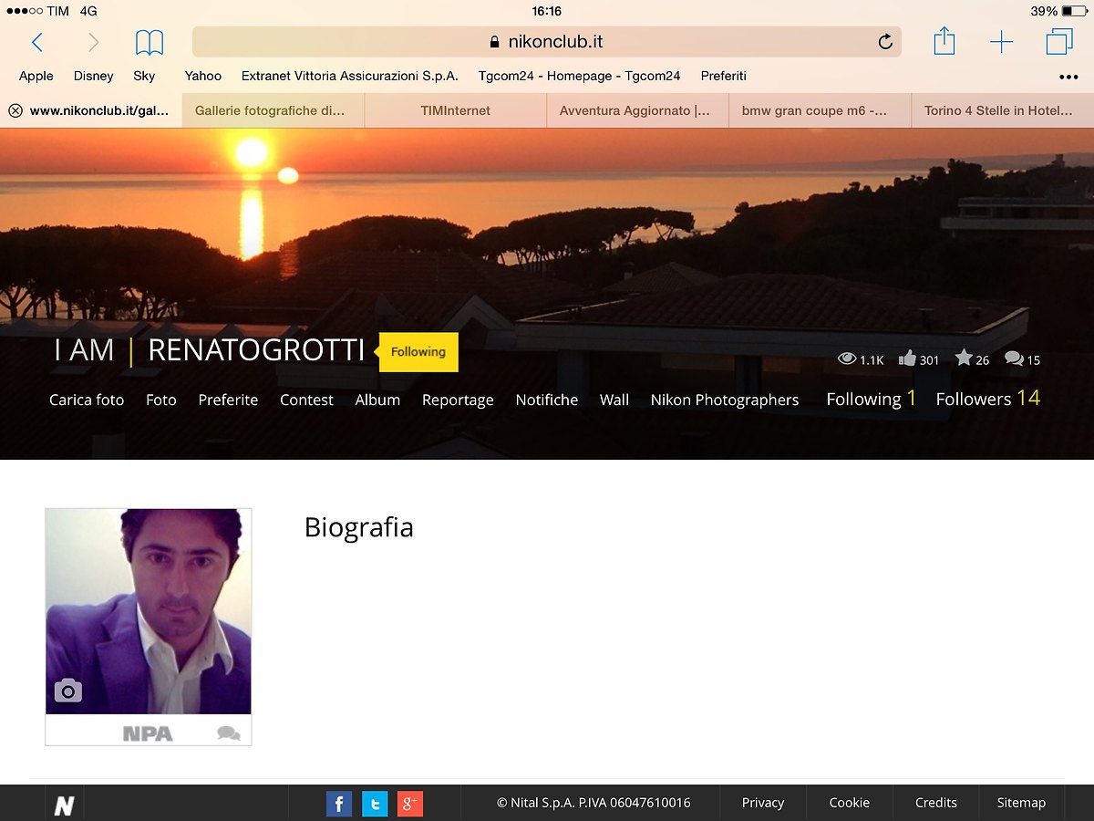The width and height of the screenshot is (1094, 821).
Task: Click Nital S.p.A. P.IVA copyright text
Action: 593,803
